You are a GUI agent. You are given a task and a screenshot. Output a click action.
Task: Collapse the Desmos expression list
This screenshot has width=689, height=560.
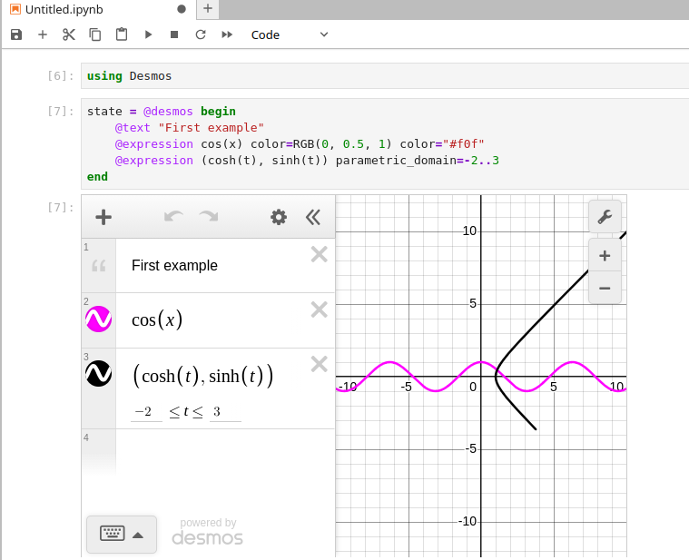point(313,217)
